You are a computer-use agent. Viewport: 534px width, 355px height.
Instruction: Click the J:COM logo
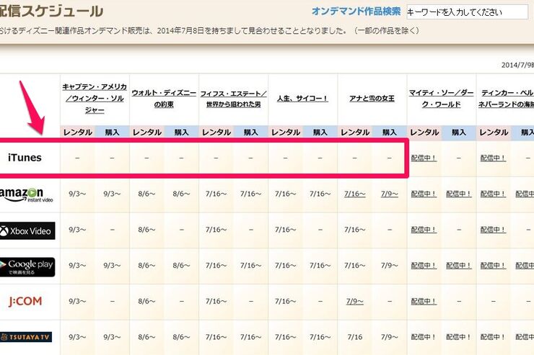[x=25, y=301]
